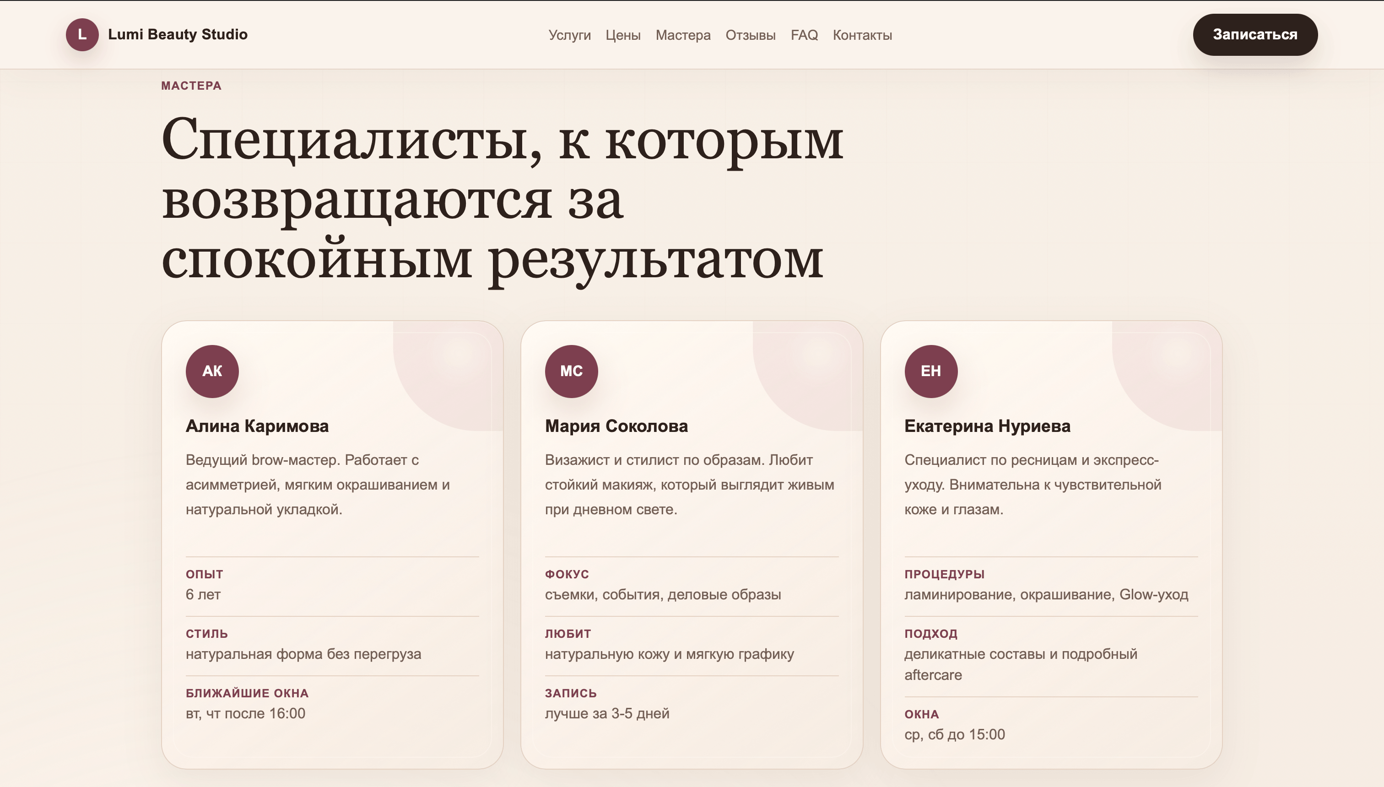Image resolution: width=1384 pixels, height=787 pixels.
Task: Select Мастера in the navigation
Action: tap(683, 35)
